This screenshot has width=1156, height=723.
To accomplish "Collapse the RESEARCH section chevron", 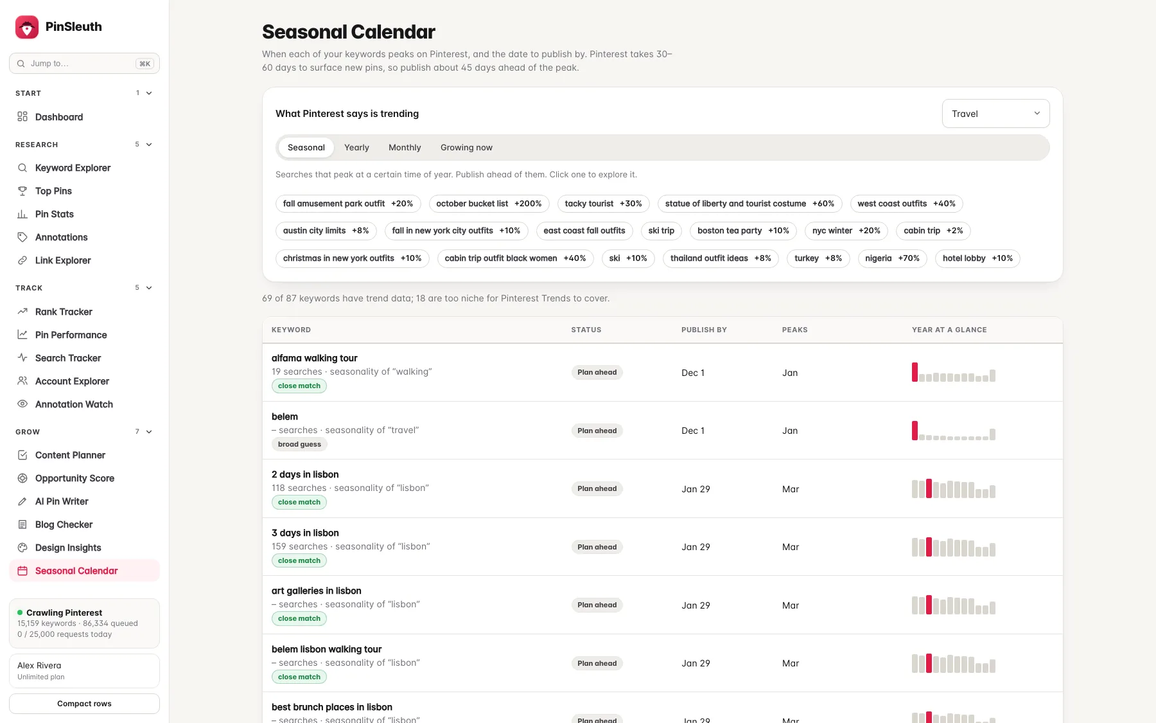I will [x=149, y=145].
